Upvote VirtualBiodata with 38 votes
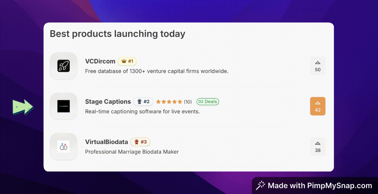The width and height of the screenshot is (378, 194). pyautogui.click(x=318, y=146)
